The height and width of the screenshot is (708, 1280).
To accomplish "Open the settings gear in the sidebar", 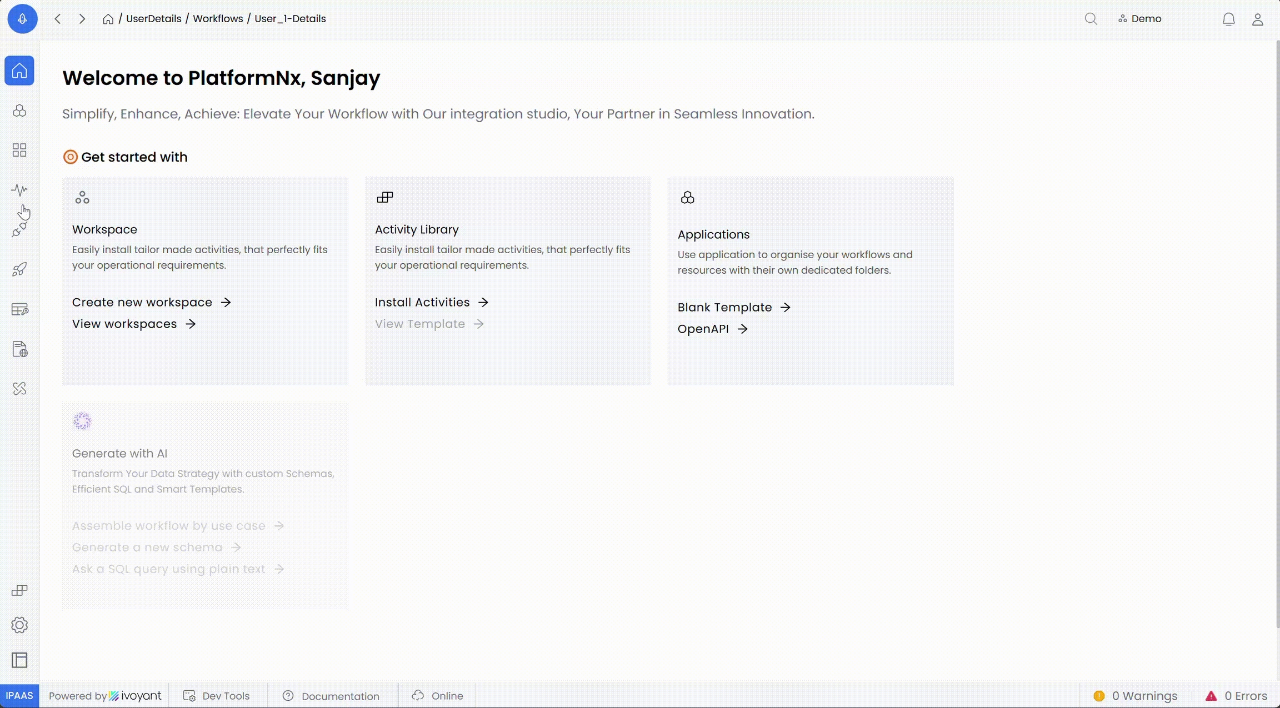I will point(19,625).
